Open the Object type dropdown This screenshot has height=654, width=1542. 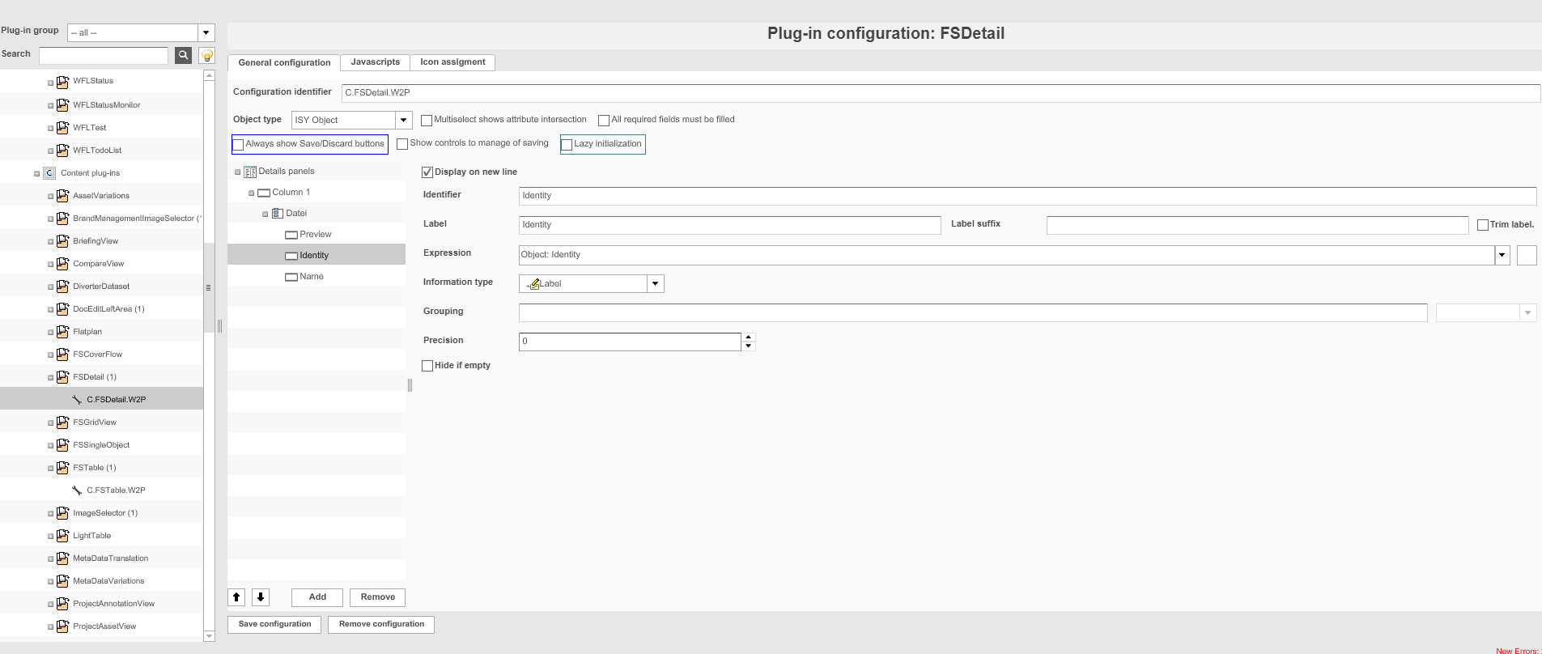pos(403,121)
